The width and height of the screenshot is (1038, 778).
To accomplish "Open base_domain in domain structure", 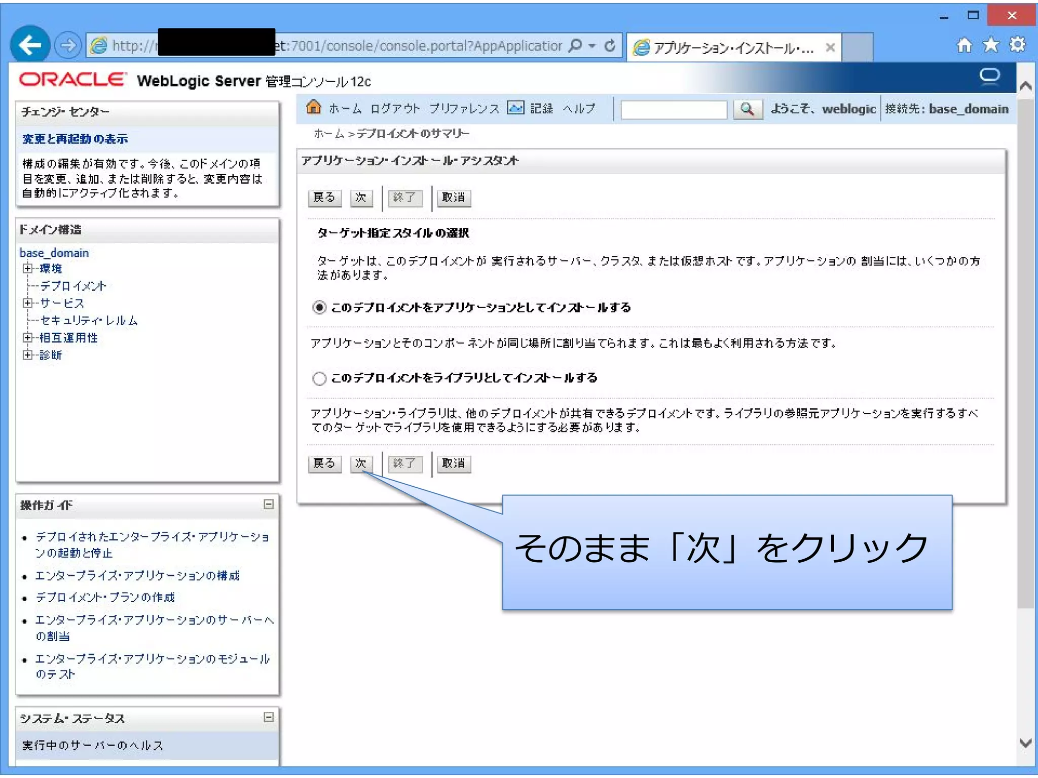I will (x=54, y=253).
